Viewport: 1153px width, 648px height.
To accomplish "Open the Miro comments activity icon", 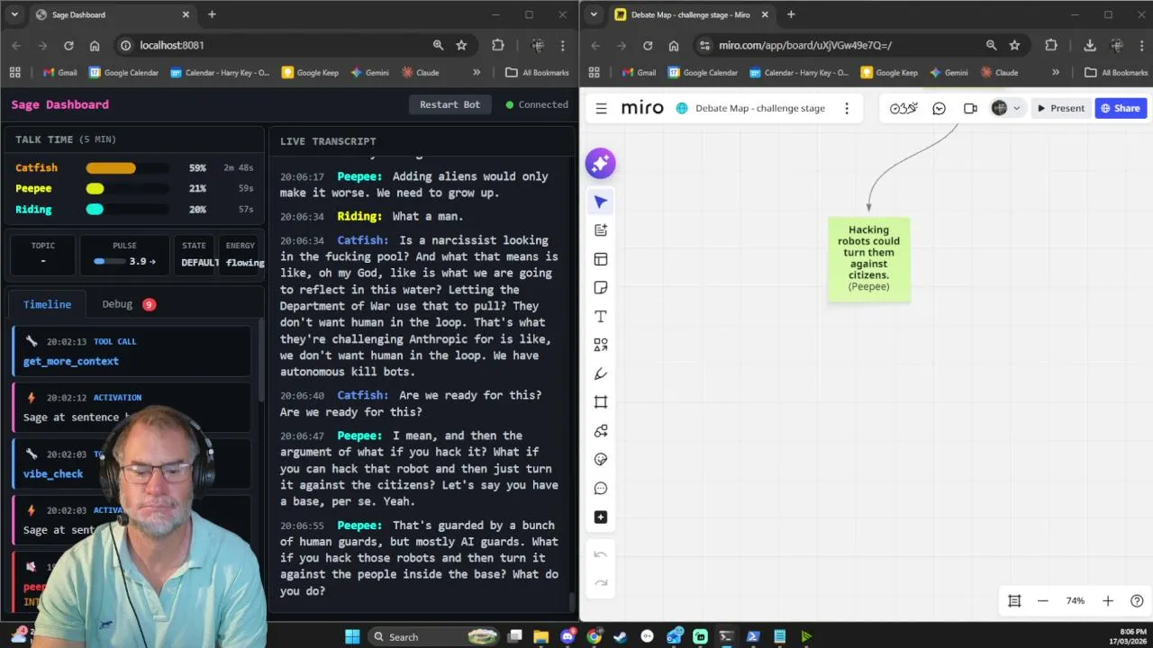I will pyautogui.click(x=939, y=108).
